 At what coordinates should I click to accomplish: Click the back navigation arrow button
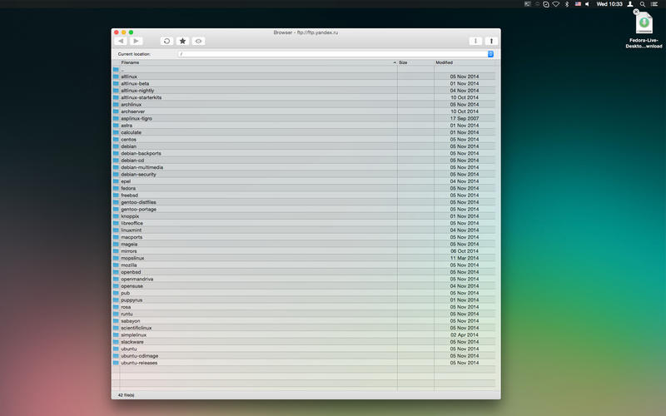tap(121, 41)
